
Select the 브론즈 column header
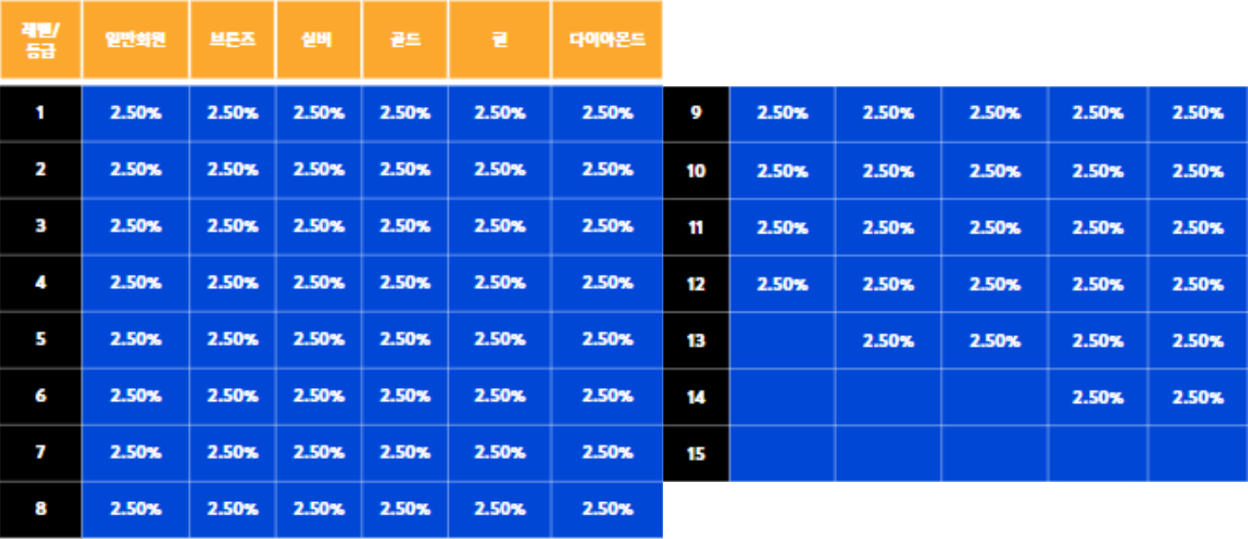tap(233, 40)
